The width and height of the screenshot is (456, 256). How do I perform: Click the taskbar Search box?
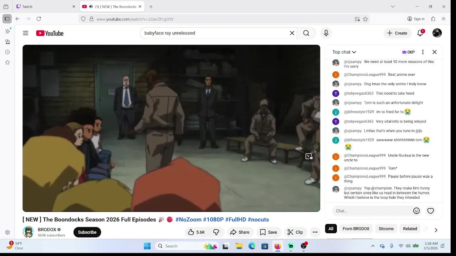(187, 246)
